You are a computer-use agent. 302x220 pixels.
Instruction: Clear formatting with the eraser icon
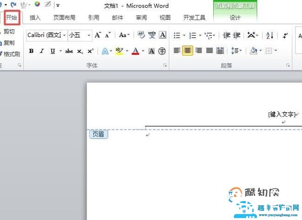141,35
